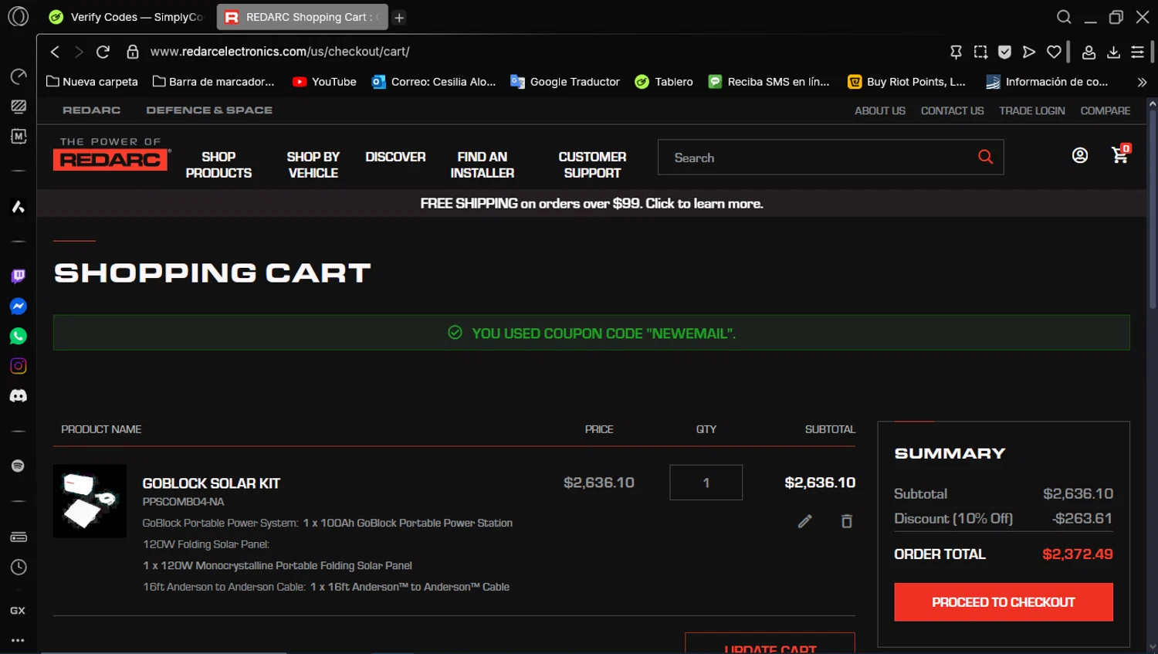
Task: Go back to the previous page
Action: pos(55,52)
